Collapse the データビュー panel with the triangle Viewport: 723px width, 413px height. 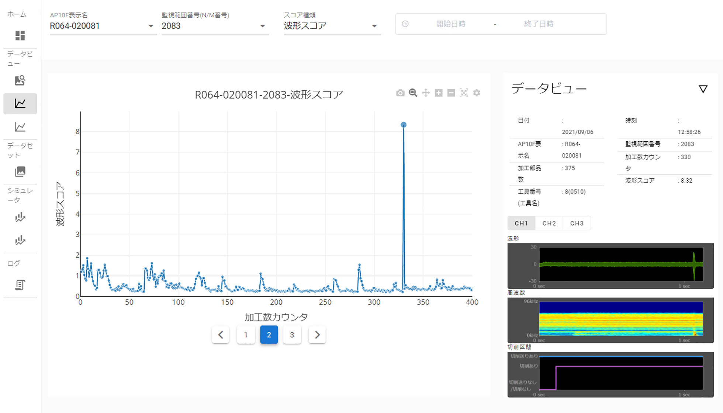pyautogui.click(x=703, y=88)
